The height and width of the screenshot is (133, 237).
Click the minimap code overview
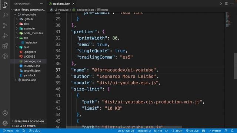click(229, 20)
